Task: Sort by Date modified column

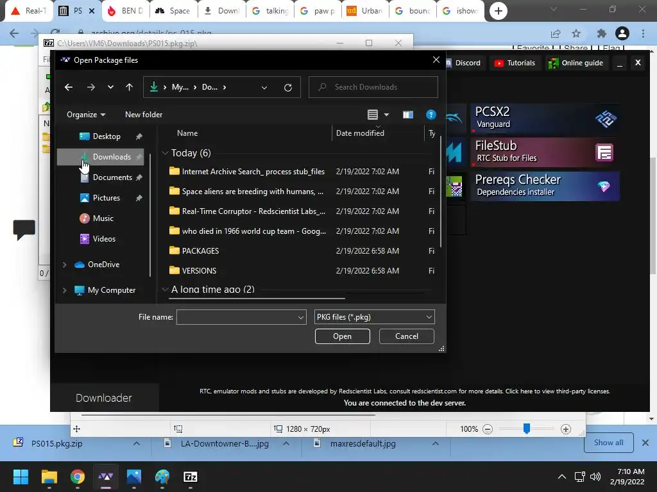Action: (360, 133)
